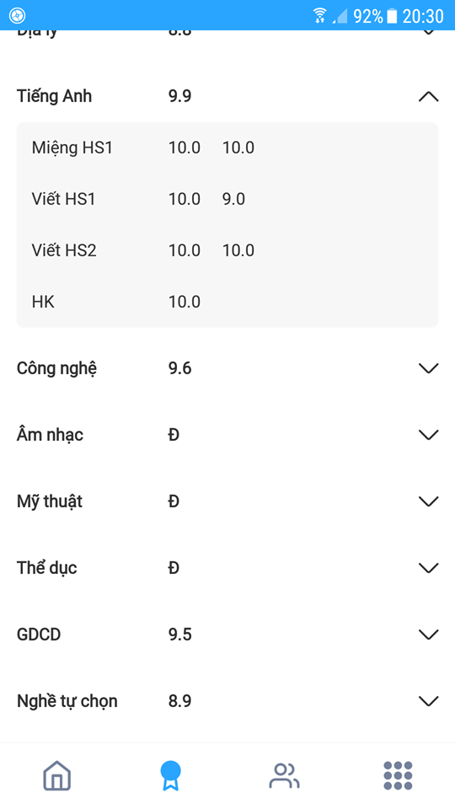
Task: Tap the cellular signal strength icon
Action: (340, 15)
